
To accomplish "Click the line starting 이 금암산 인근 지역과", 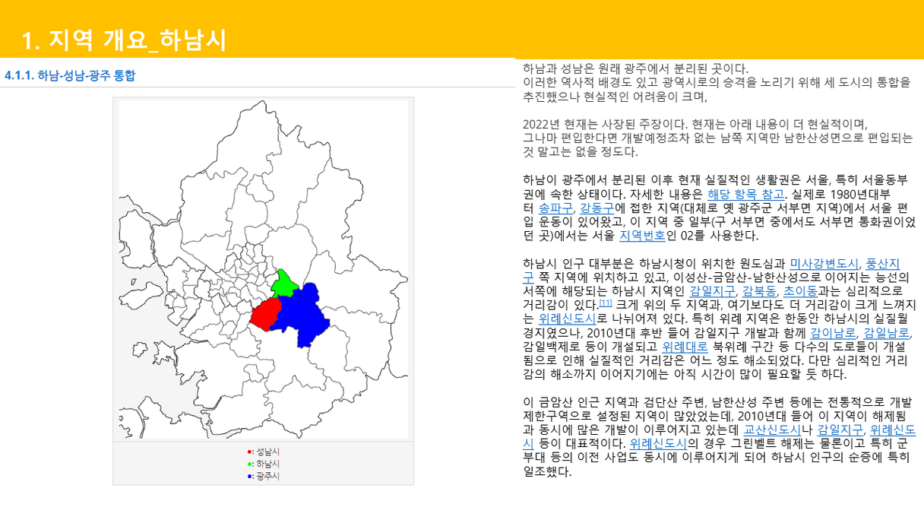I will (x=717, y=402).
